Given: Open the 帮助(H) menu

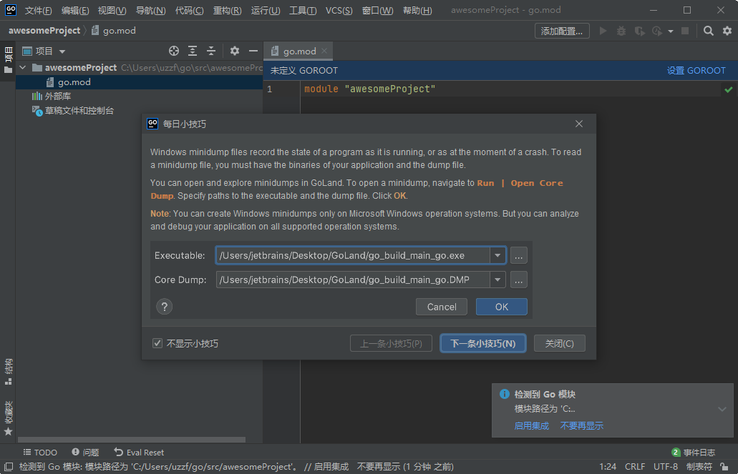Looking at the screenshot, I should (417, 10).
